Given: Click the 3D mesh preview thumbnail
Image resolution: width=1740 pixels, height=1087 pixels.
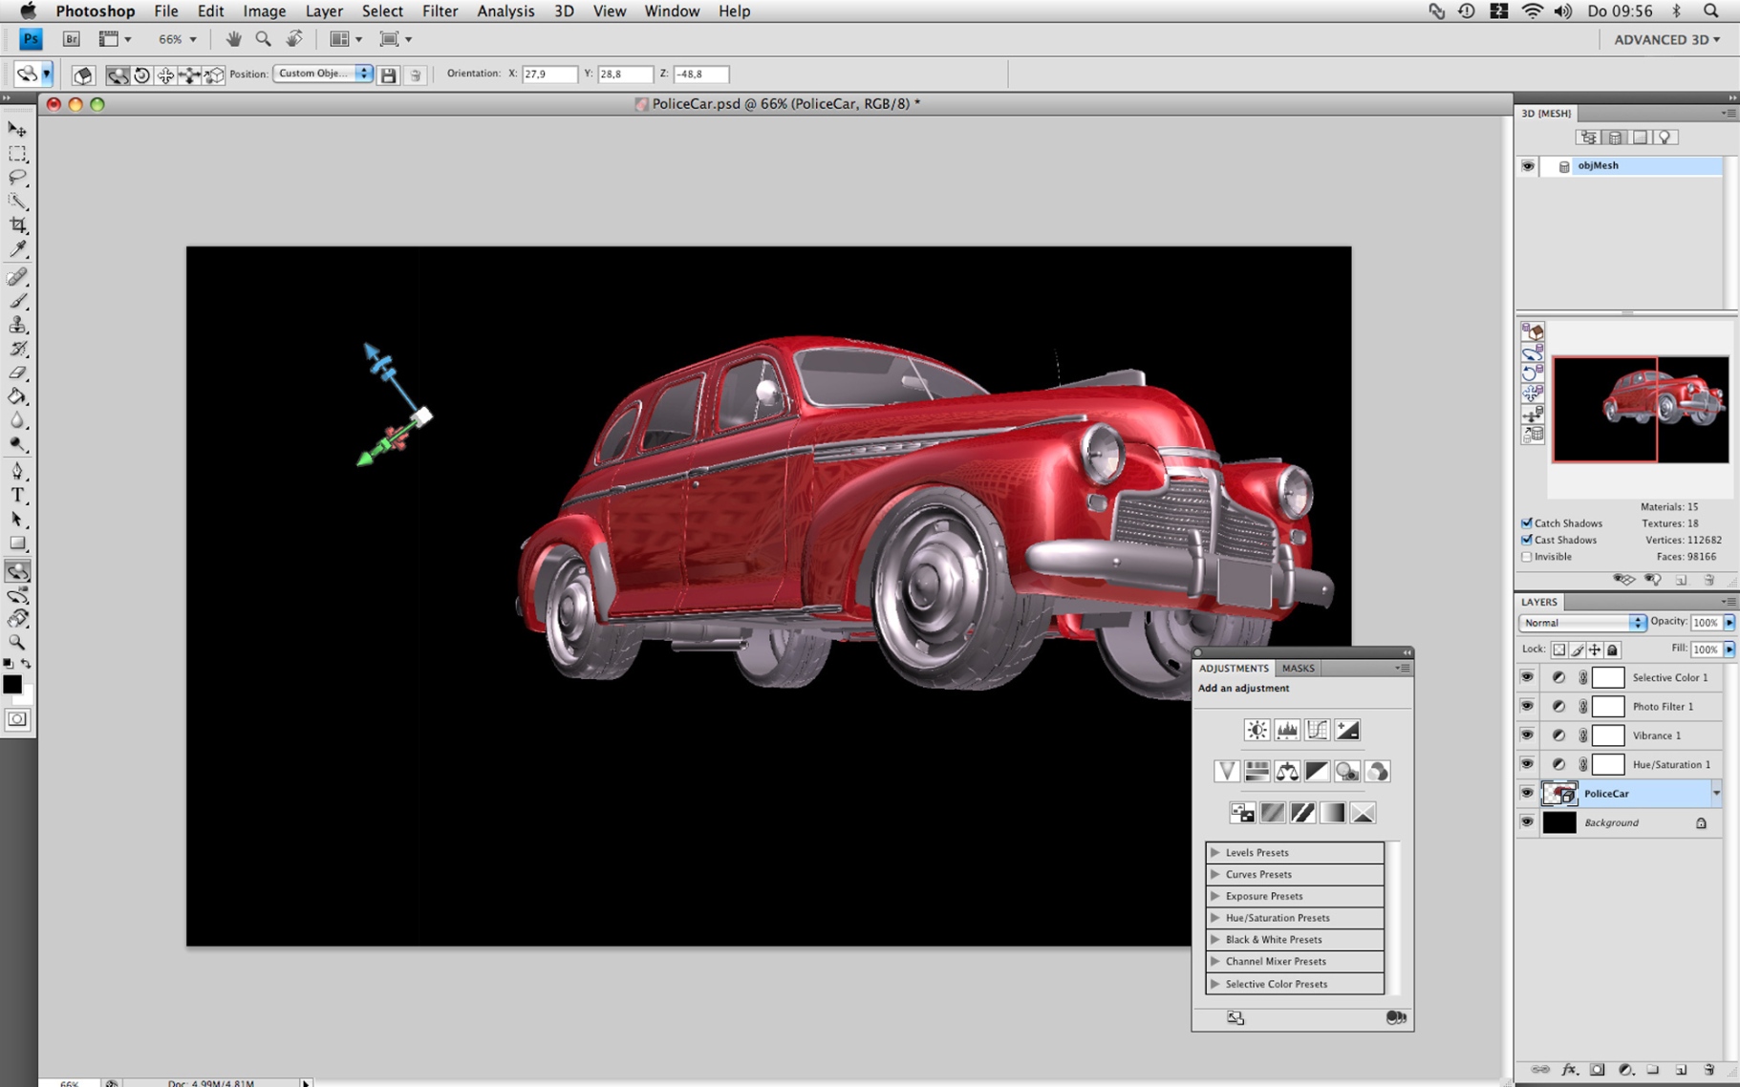Looking at the screenshot, I should point(1640,409).
